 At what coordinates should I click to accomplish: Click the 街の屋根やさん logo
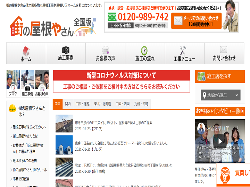click(51, 26)
